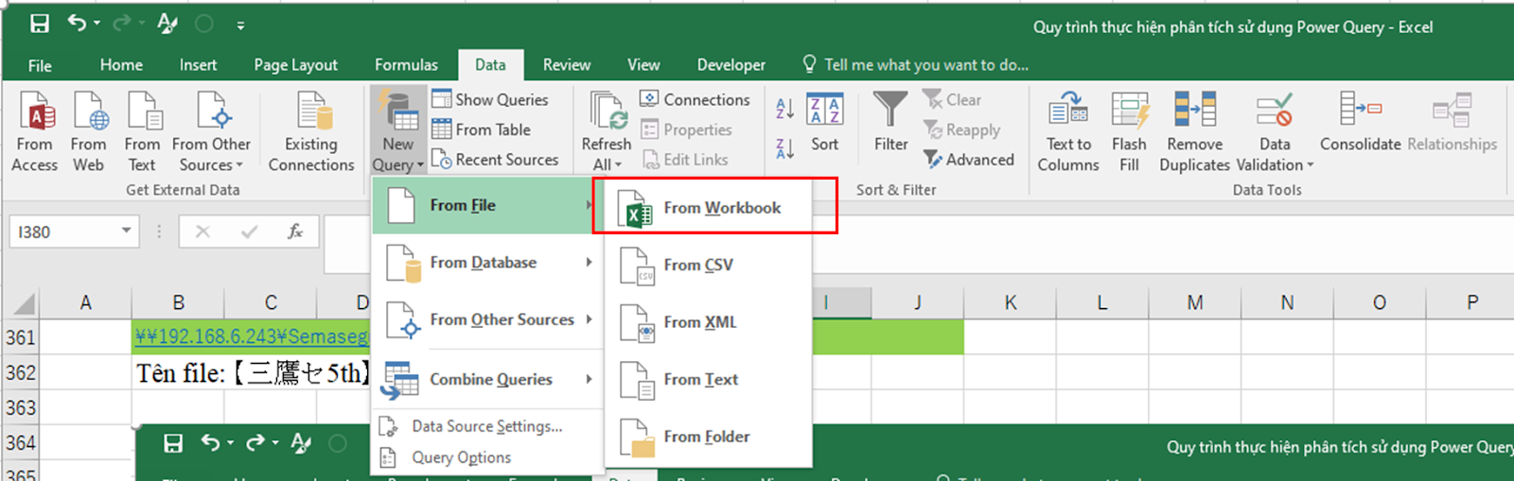Image resolution: width=1514 pixels, height=481 pixels.
Task: Import data From Web
Action: coord(88,132)
